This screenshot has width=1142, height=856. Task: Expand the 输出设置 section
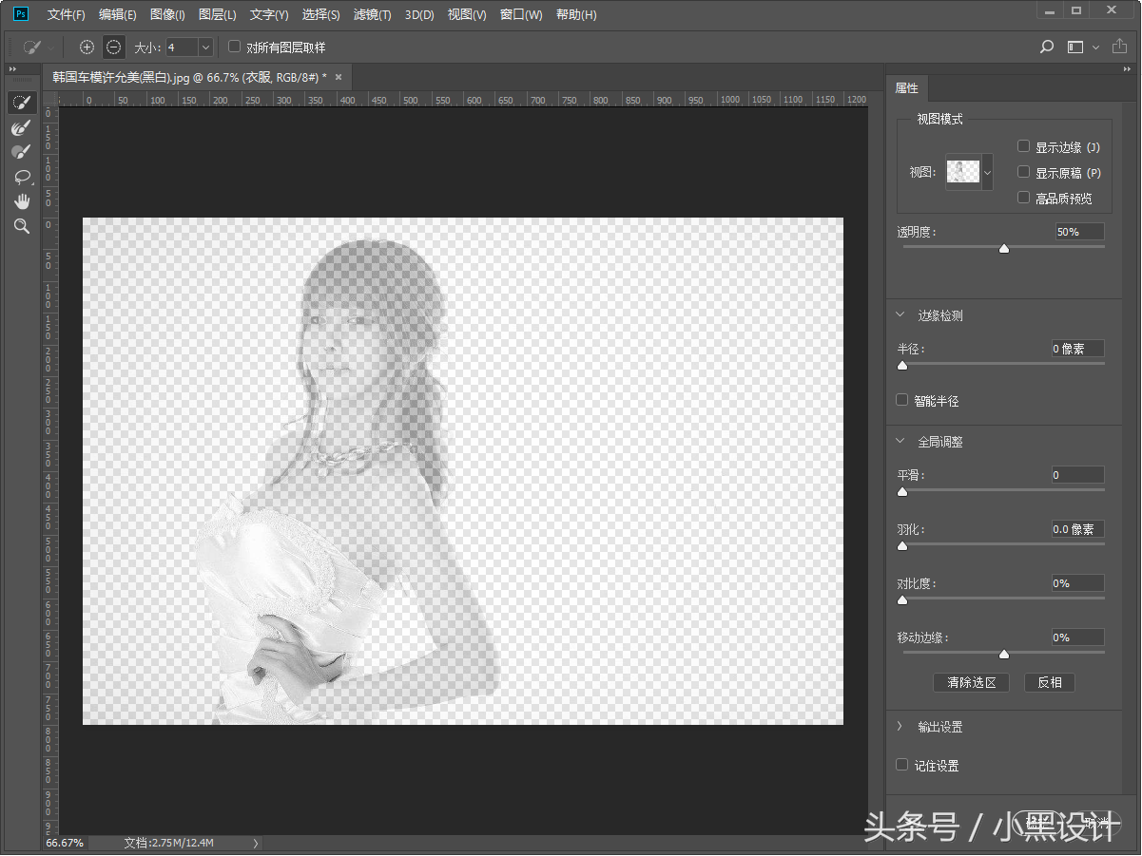pyautogui.click(x=901, y=726)
